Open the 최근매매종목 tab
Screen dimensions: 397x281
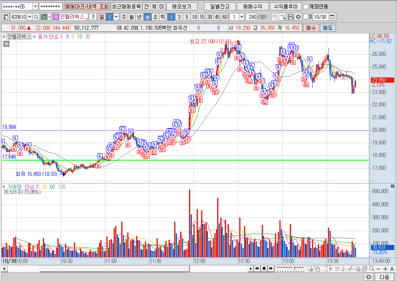(126, 6)
